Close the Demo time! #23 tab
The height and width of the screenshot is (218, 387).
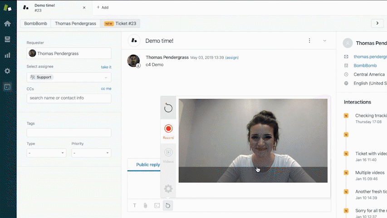click(84, 8)
